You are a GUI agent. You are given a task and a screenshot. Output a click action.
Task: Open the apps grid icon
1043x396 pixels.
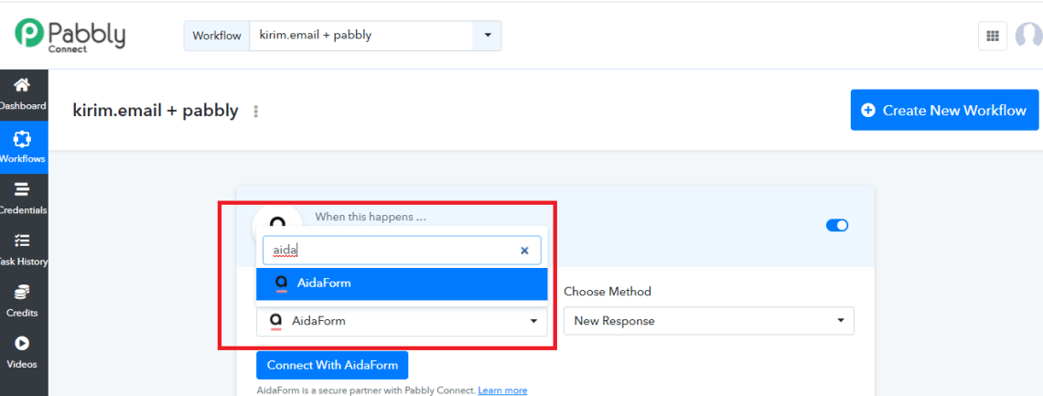[x=993, y=36]
